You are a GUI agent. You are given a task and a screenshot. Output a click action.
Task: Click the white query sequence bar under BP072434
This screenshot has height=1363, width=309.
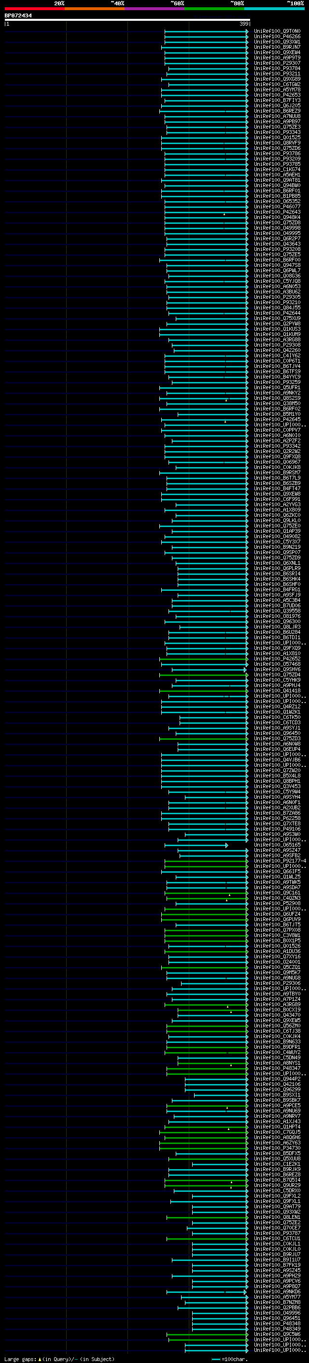click(x=127, y=19)
